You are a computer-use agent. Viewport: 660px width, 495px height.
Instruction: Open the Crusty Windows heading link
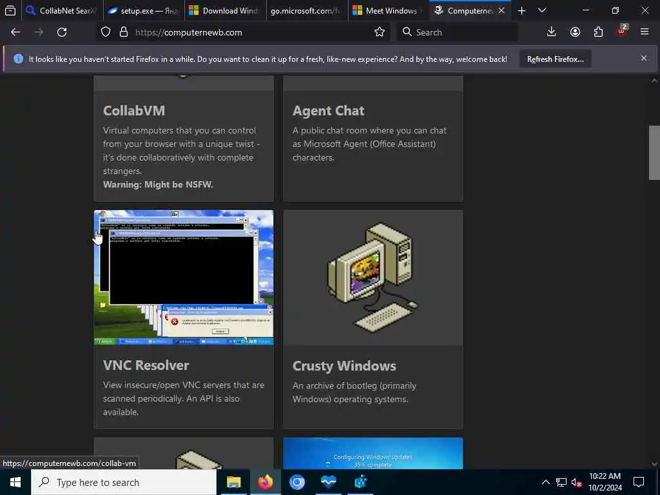pos(344,366)
